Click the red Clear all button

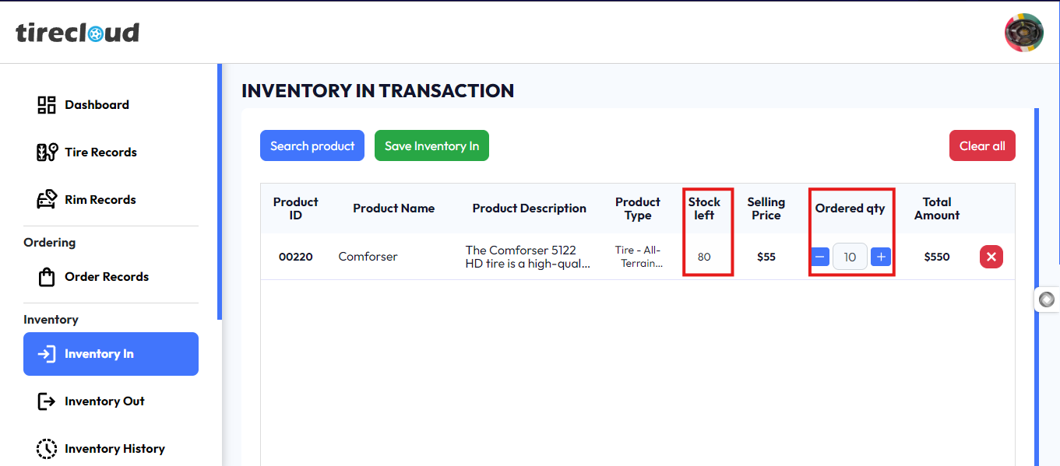click(981, 145)
